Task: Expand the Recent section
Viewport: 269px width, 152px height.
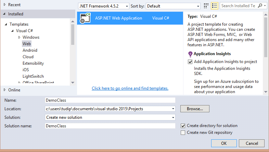Action: pyautogui.click(x=5, y=5)
